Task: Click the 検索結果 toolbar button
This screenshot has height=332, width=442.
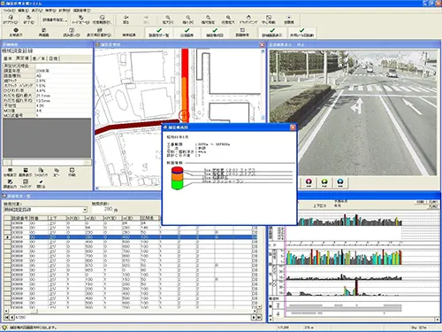Action: click(129, 33)
